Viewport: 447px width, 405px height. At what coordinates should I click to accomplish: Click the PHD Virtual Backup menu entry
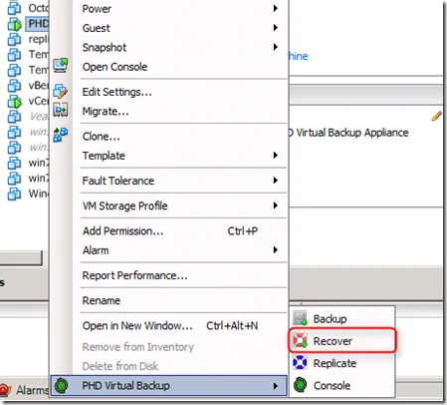(x=168, y=386)
